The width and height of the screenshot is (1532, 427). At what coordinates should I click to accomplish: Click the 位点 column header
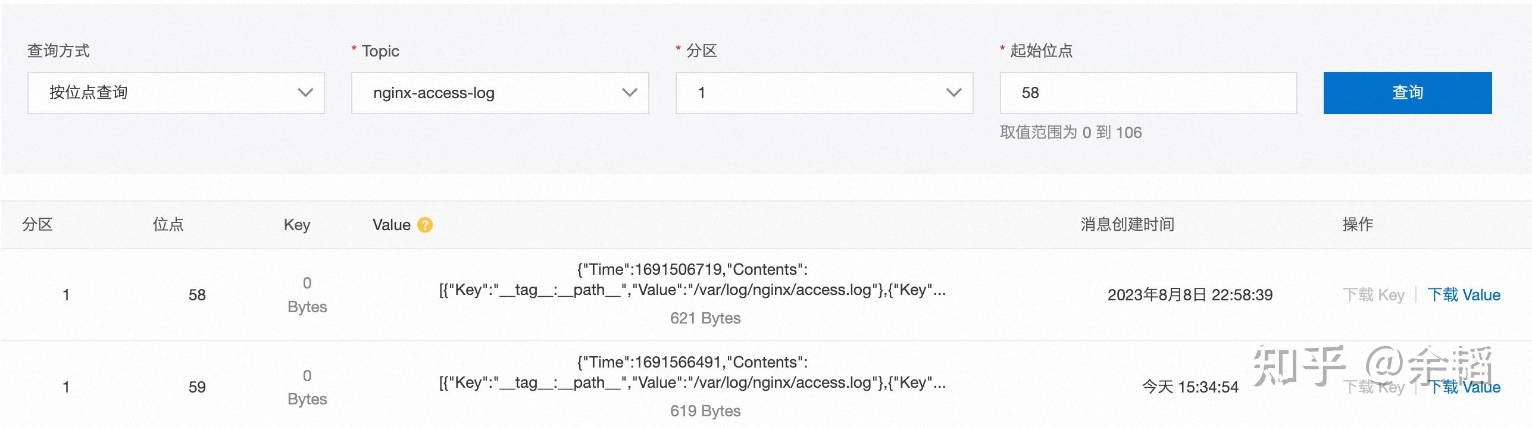[168, 225]
